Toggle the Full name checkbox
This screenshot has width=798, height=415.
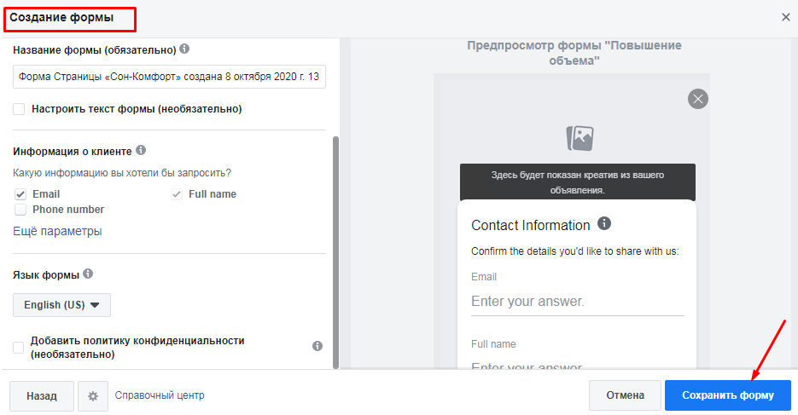tap(177, 194)
